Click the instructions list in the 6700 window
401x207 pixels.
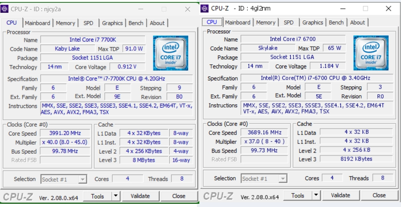(317, 108)
